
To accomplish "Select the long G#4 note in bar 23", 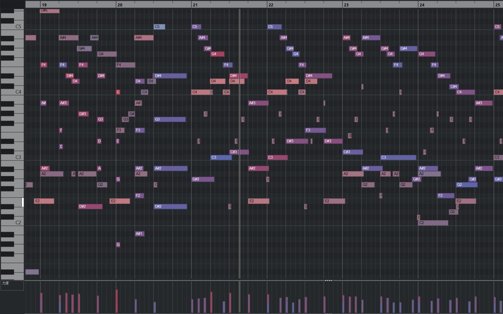I will pyautogui.click(x=408, y=48).
